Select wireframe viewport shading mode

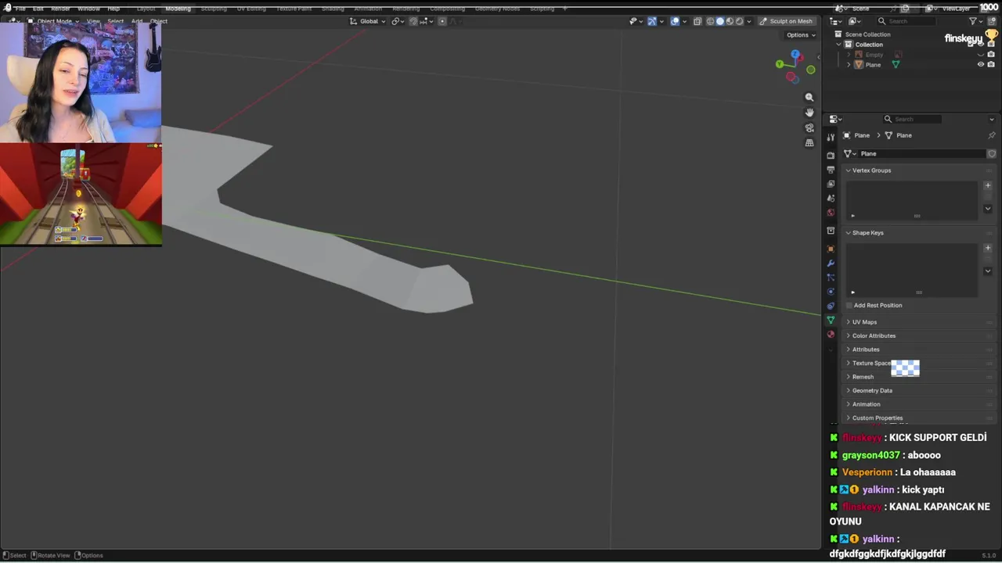tap(710, 21)
